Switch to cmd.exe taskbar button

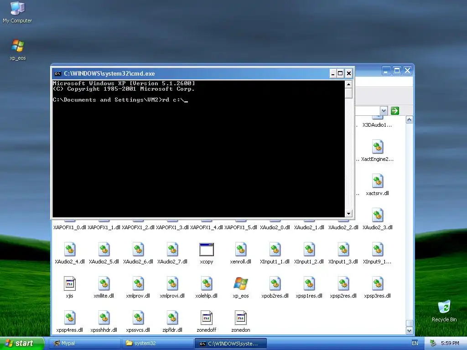coord(230,343)
